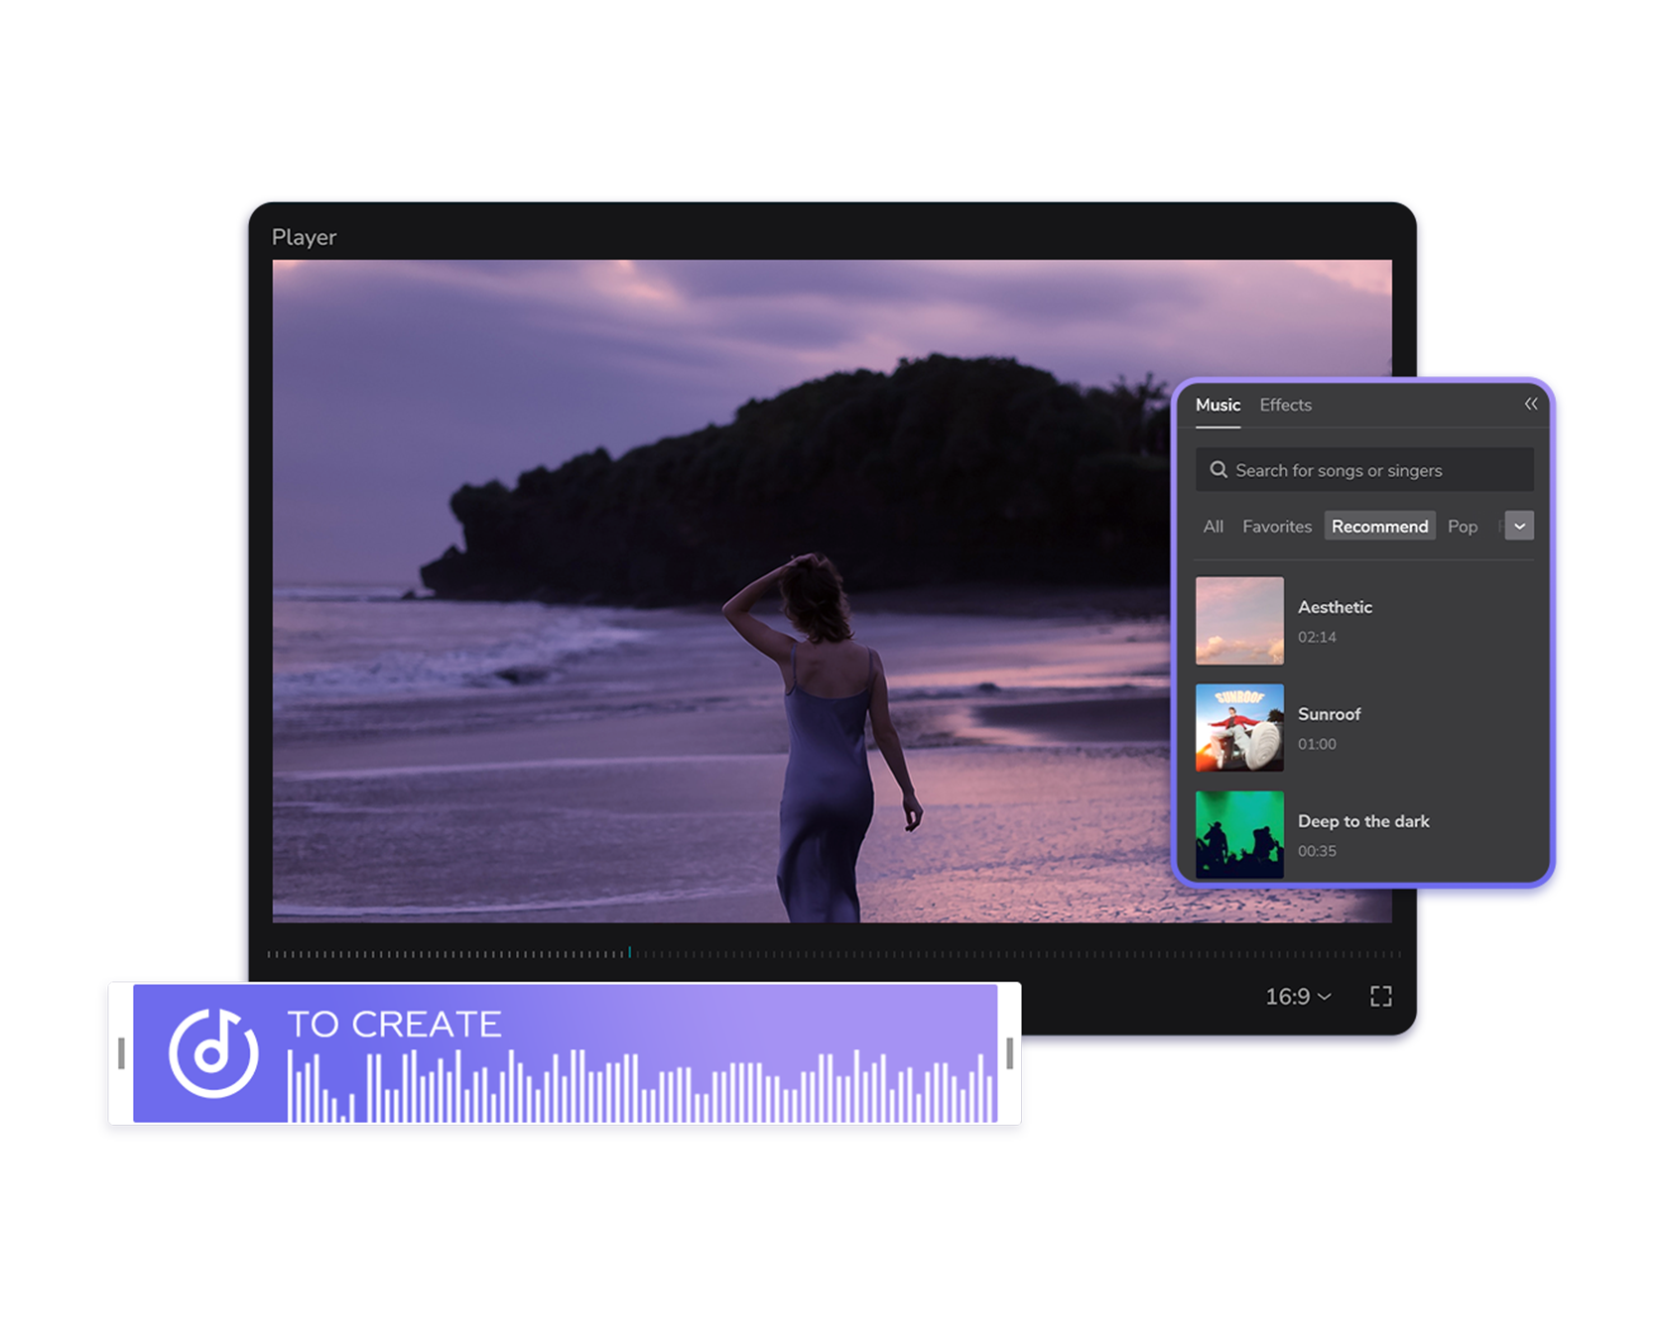1667x1333 pixels.
Task: Click the fullscreen expand icon below the player
Action: pyautogui.click(x=1380, y=997)
